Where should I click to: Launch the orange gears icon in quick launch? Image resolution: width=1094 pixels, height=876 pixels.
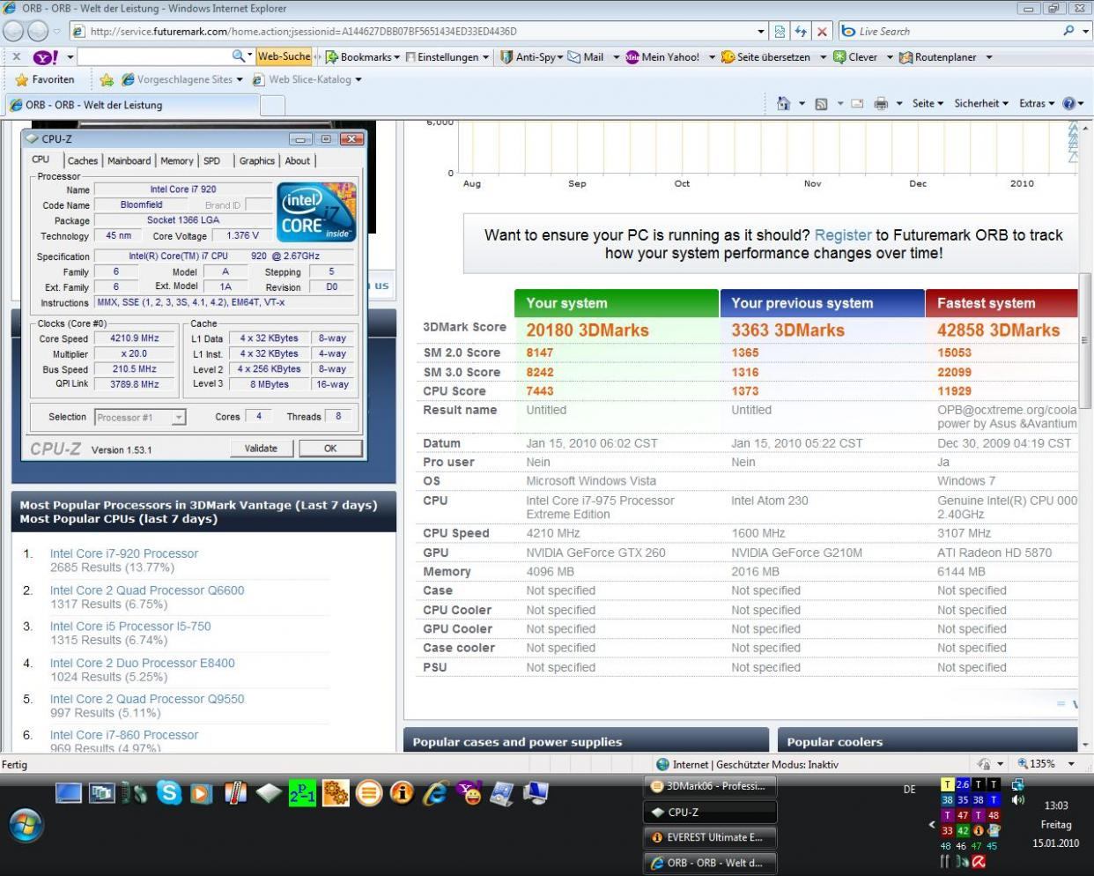336,794
